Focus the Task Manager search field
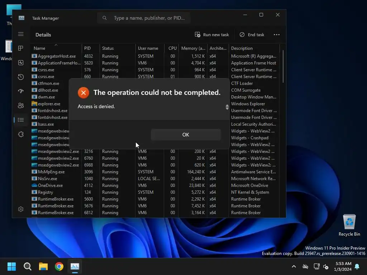Viewport: 367px width, 275px height. 144,18
